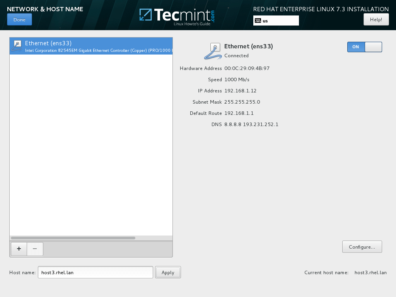The width and height of the screenshot is (396, 297).
Task: Click the Ethernet network interface icon in device list
Action: pos(16,46)
